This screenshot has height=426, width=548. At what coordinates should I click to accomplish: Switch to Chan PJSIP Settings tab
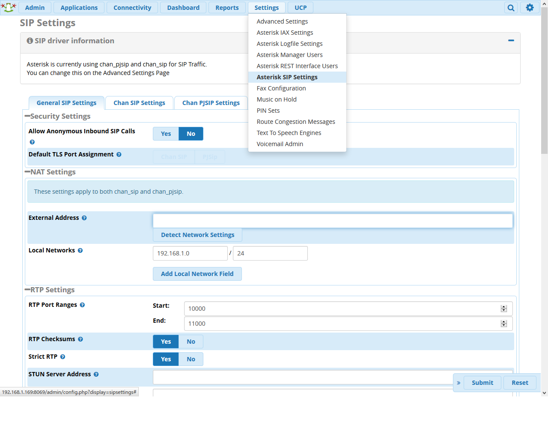(211, 103)
